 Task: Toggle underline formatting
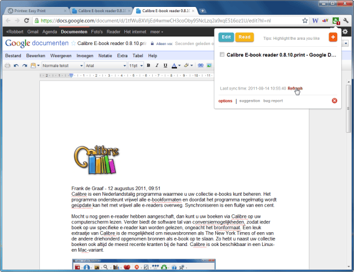pos(165,66)
